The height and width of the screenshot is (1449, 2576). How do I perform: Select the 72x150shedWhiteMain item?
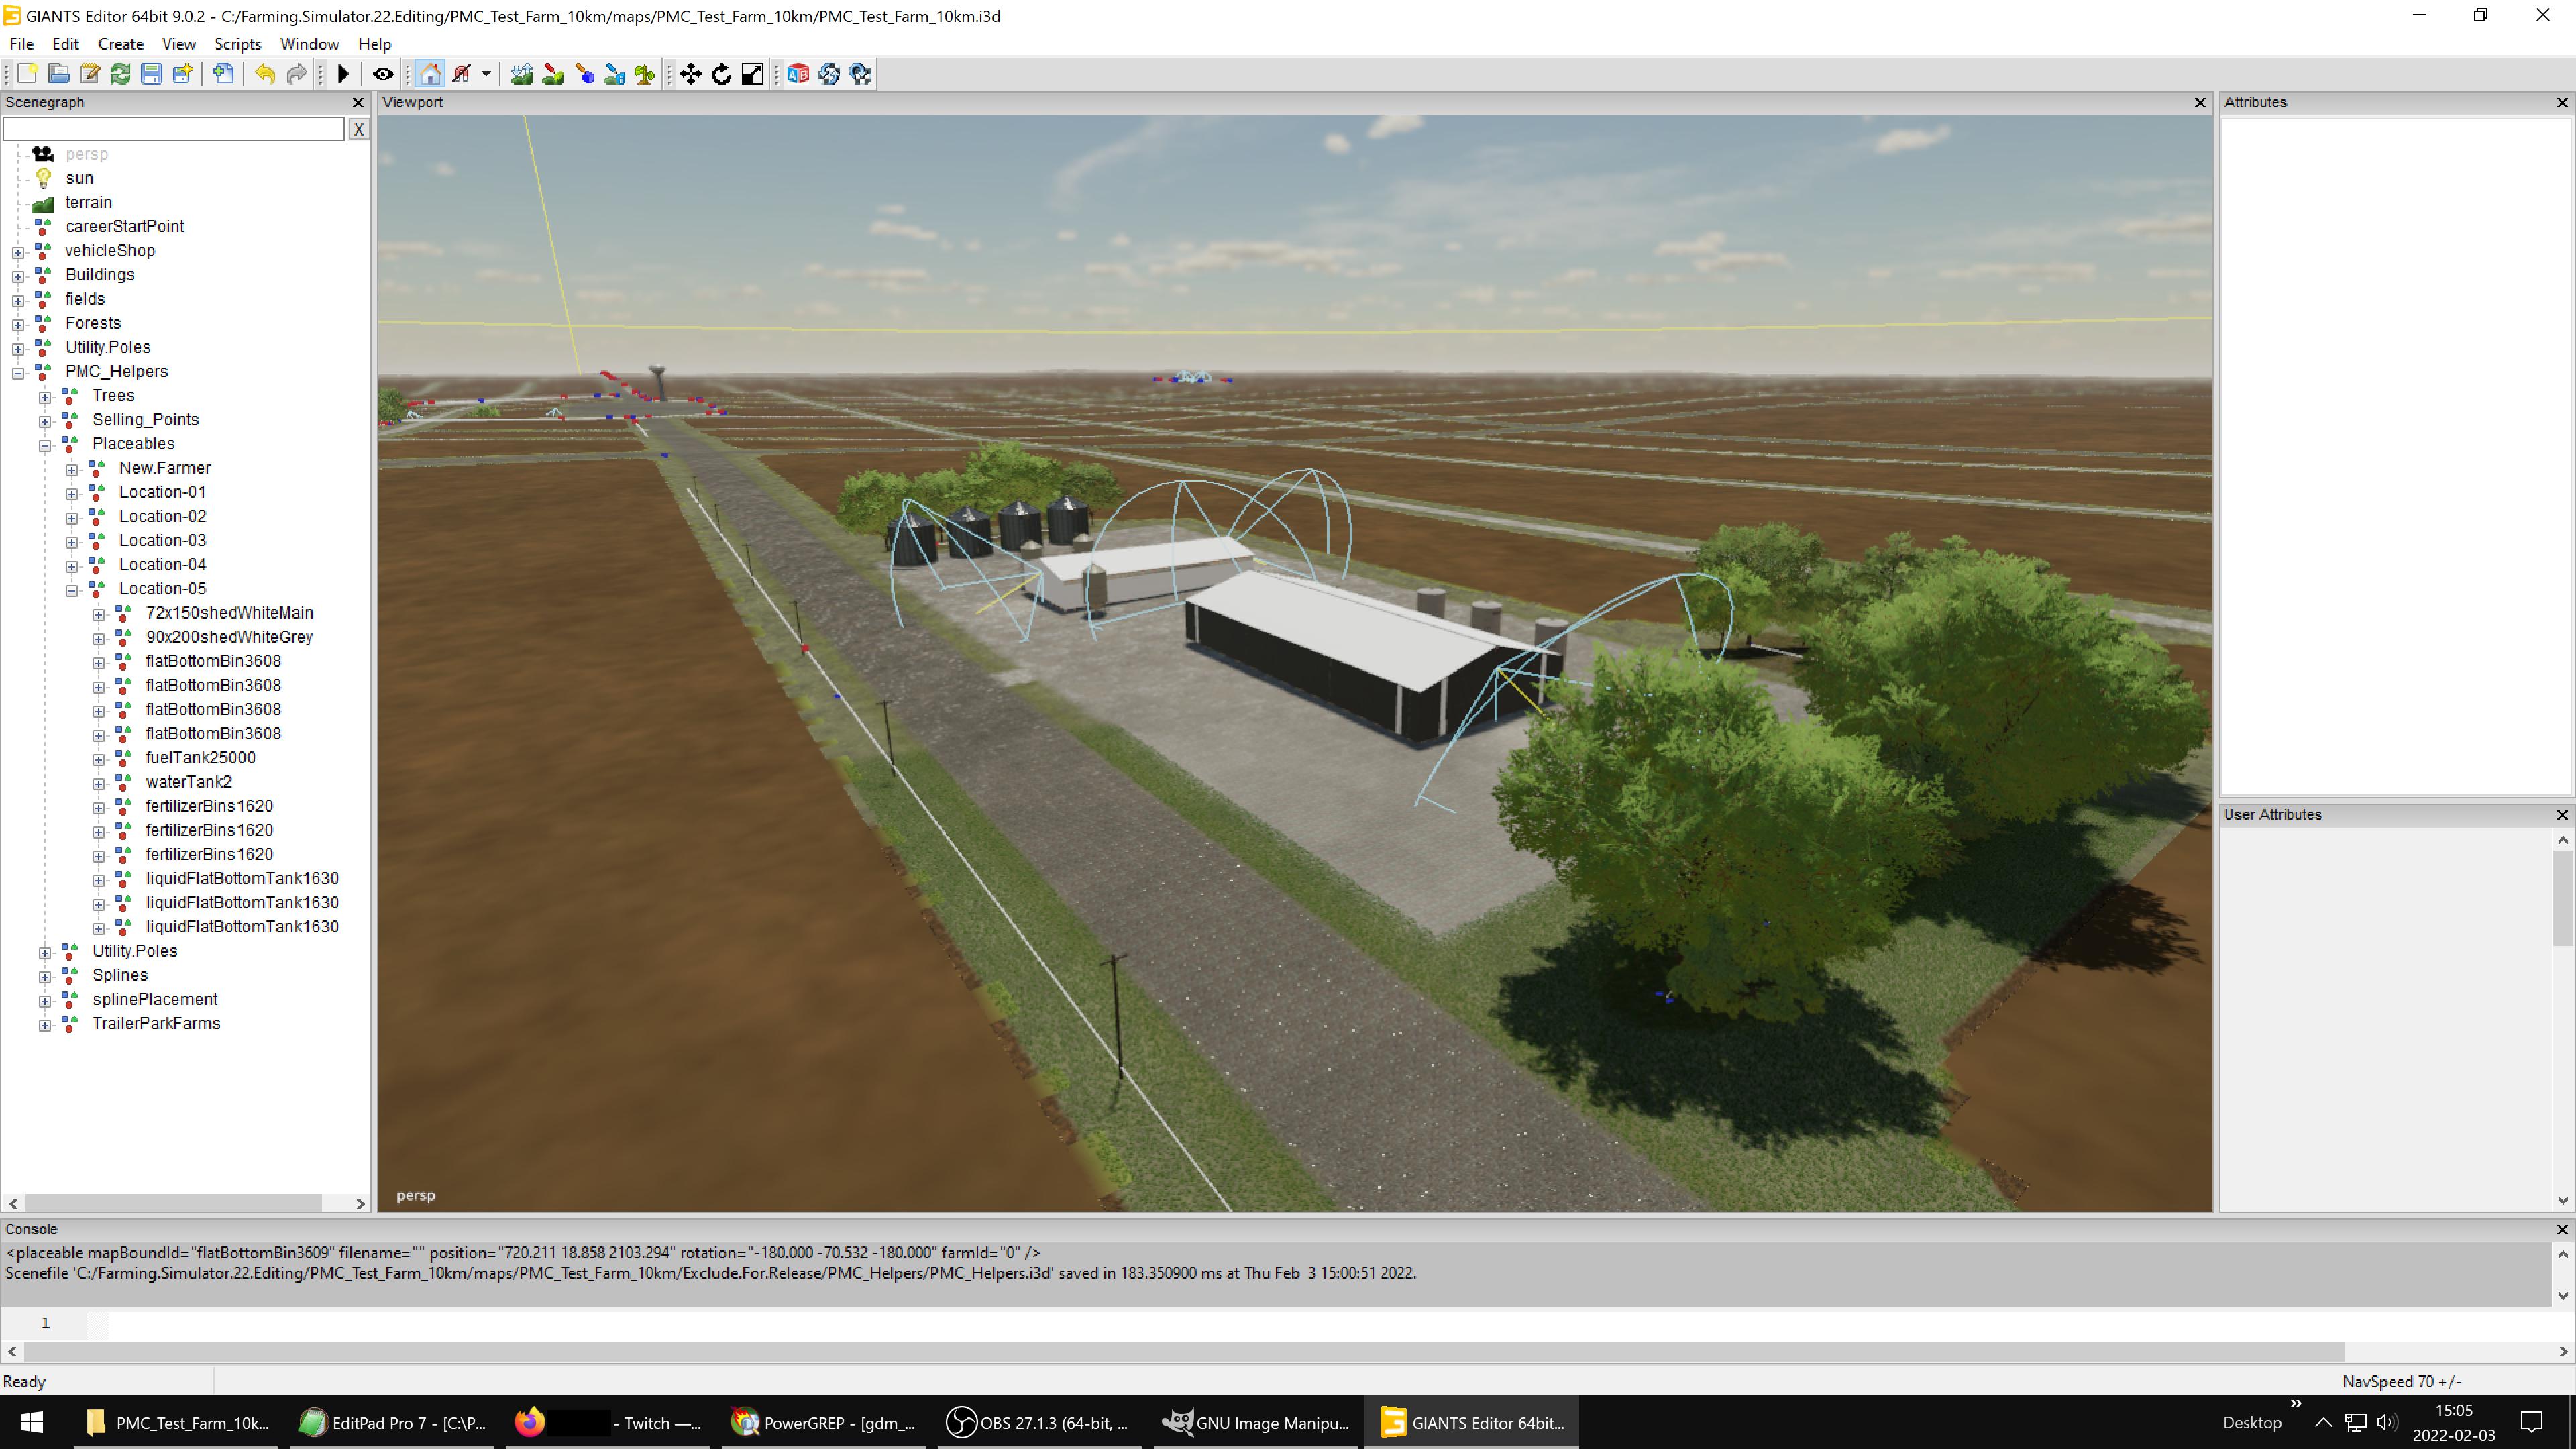point(229,612)
